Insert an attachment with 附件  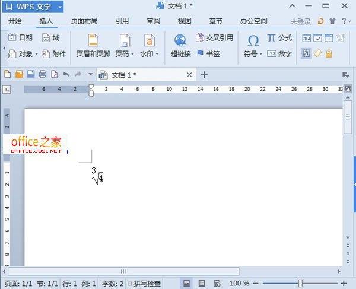[54, 54]
